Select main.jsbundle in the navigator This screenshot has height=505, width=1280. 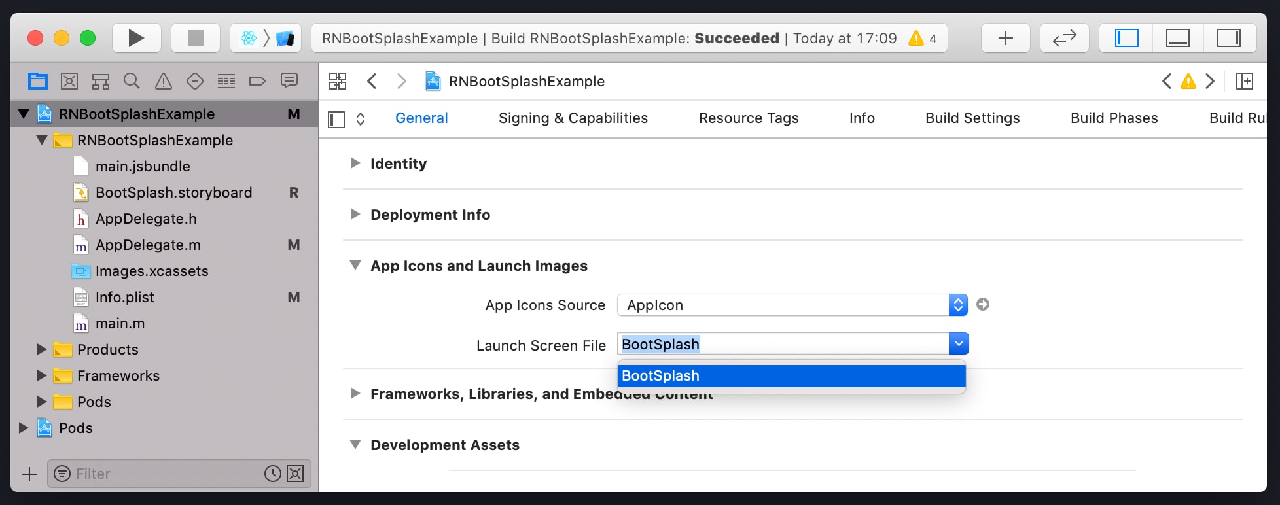point(143,166)
